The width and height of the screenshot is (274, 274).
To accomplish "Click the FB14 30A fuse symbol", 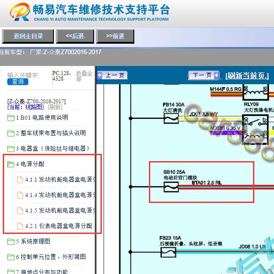I will [171, 118].
